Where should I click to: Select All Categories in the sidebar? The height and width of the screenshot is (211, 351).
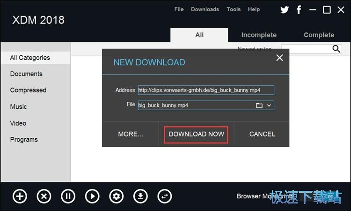36,58
